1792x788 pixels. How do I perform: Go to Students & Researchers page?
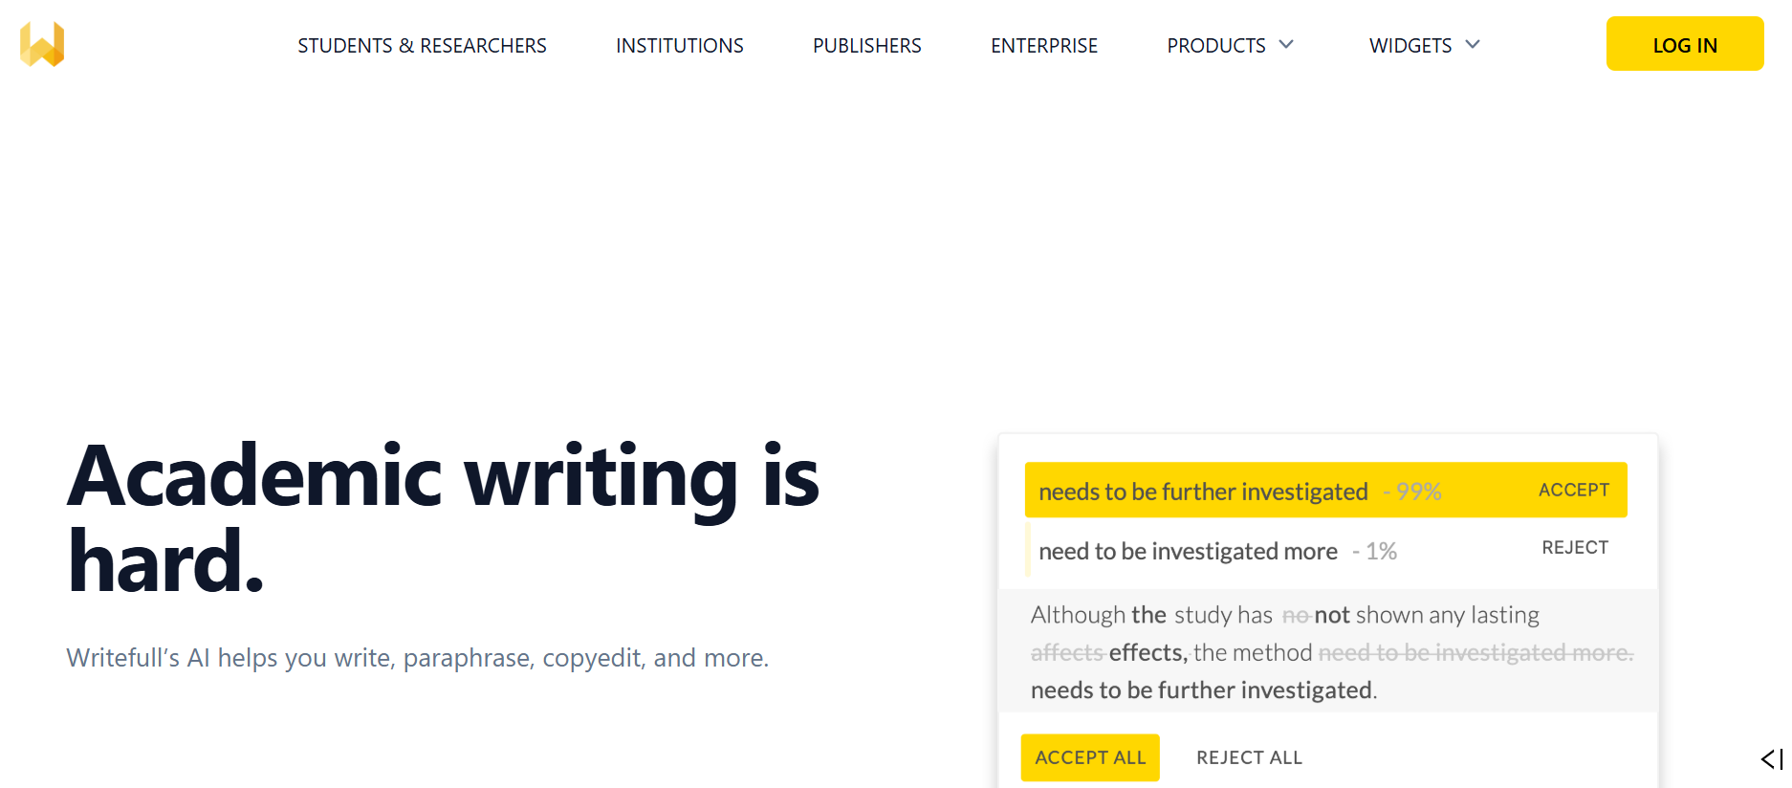tap(422, 46)
